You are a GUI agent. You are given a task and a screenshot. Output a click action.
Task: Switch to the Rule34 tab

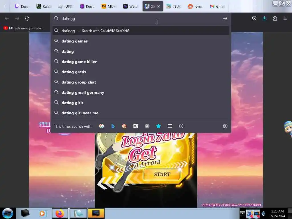[x=44, y=6]
